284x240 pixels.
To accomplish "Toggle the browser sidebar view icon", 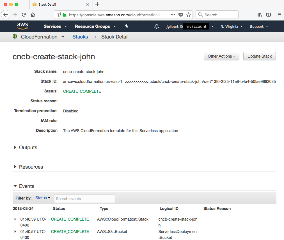I will click(269, 15).
